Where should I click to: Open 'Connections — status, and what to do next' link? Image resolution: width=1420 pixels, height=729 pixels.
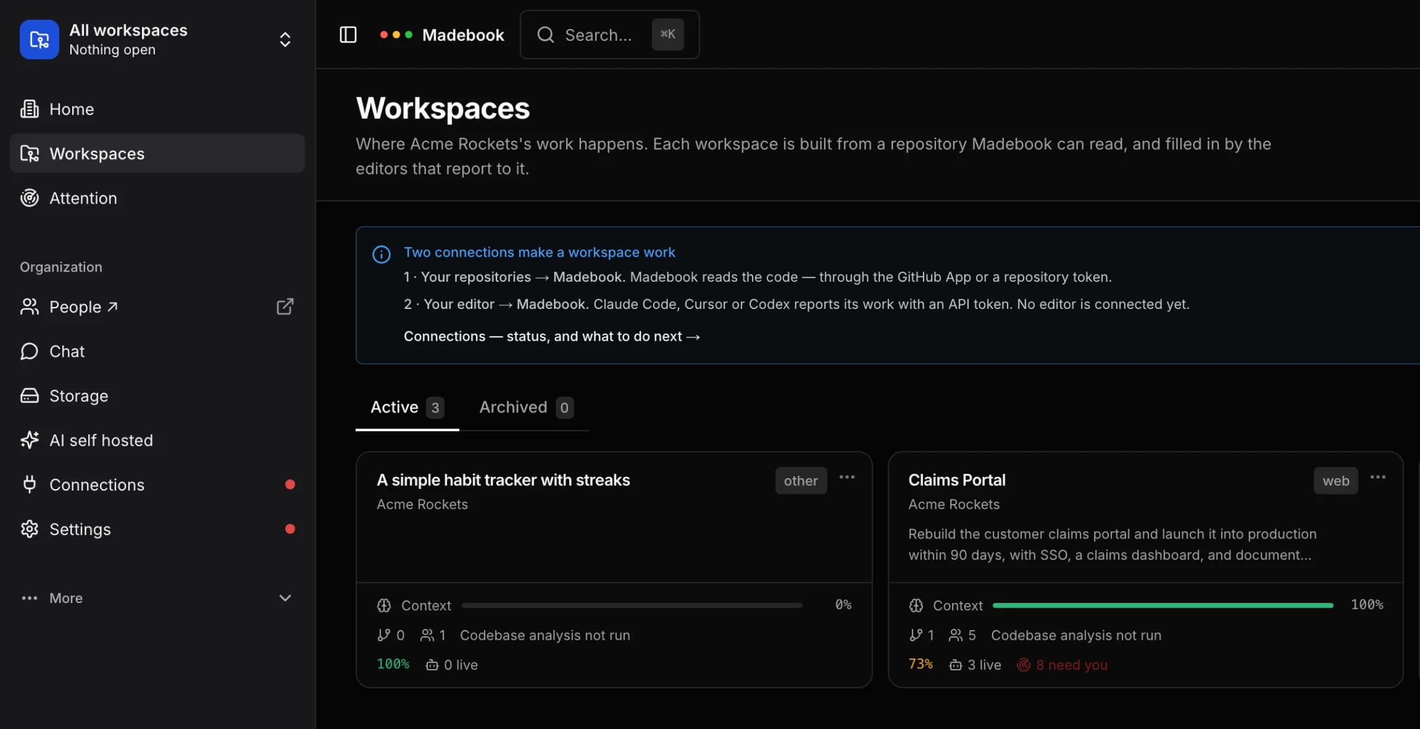pos(551,336)
